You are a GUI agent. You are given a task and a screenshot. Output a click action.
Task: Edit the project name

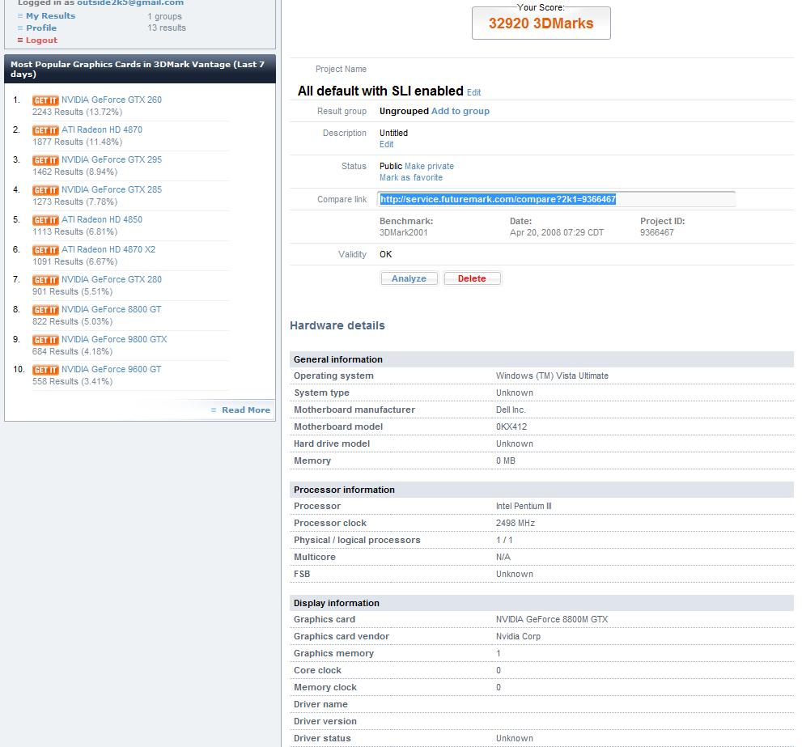(473, 92)
